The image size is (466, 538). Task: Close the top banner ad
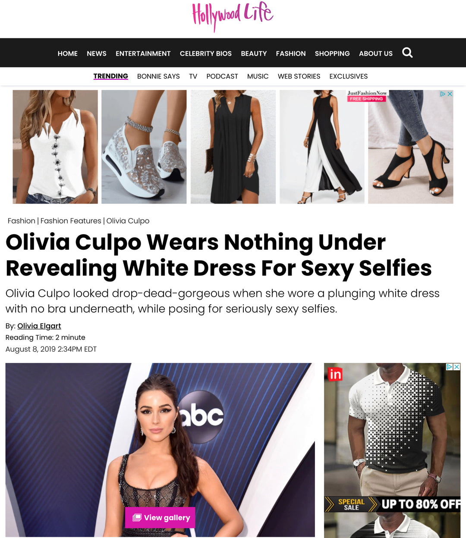tap(450, 94)
